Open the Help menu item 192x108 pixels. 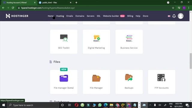point(138,16)
